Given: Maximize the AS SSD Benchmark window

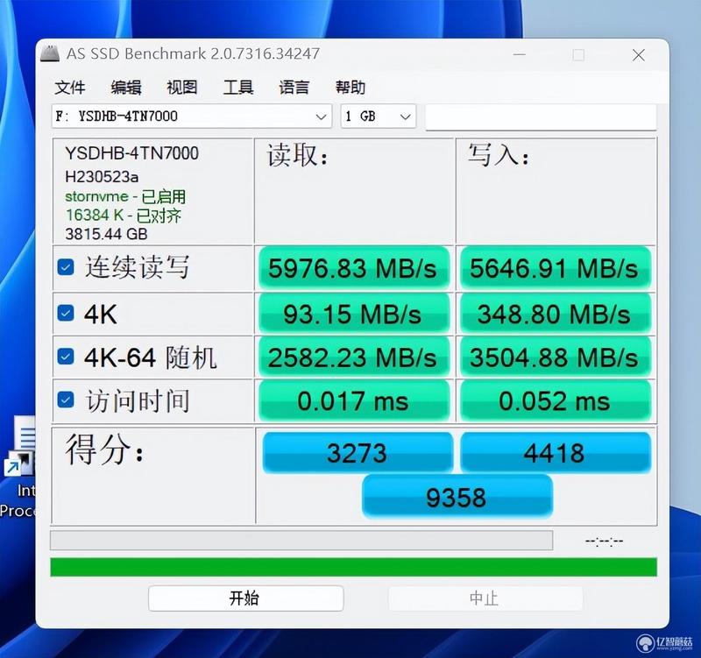Looking at the screenshot, I should pos(578,54).
